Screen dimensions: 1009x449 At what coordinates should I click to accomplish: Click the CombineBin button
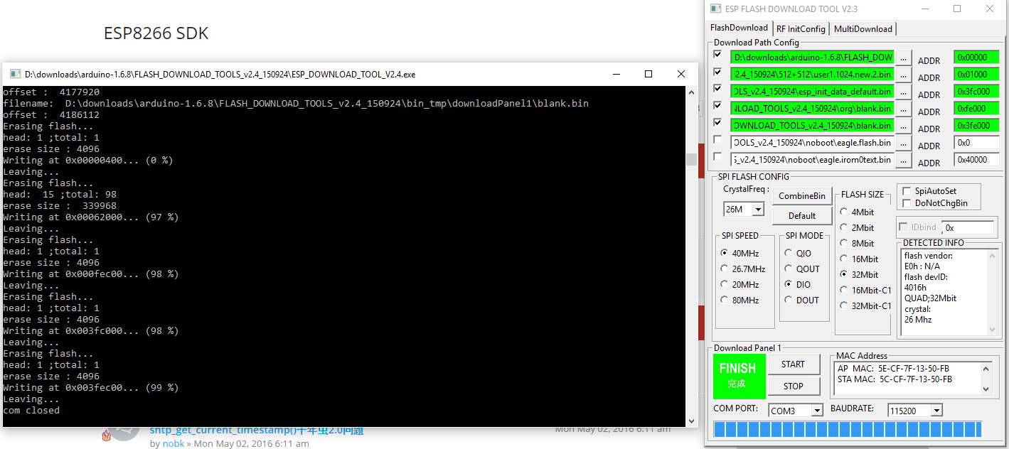tap(801, 196)
